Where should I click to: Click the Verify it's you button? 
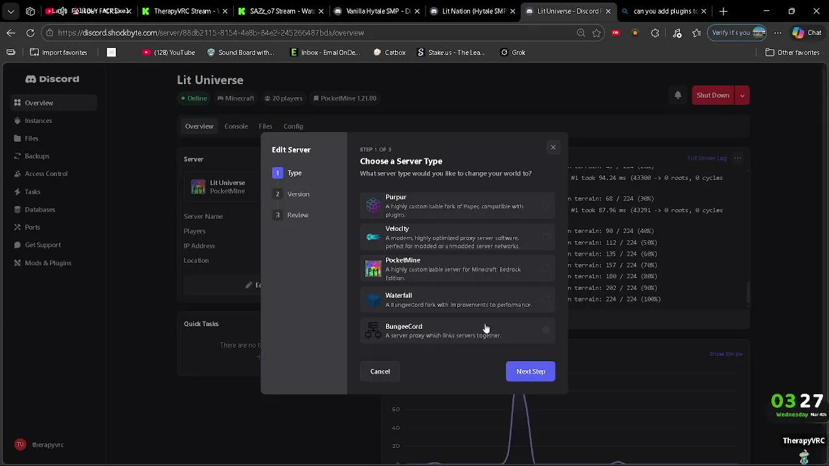click(x=738, y=32)
